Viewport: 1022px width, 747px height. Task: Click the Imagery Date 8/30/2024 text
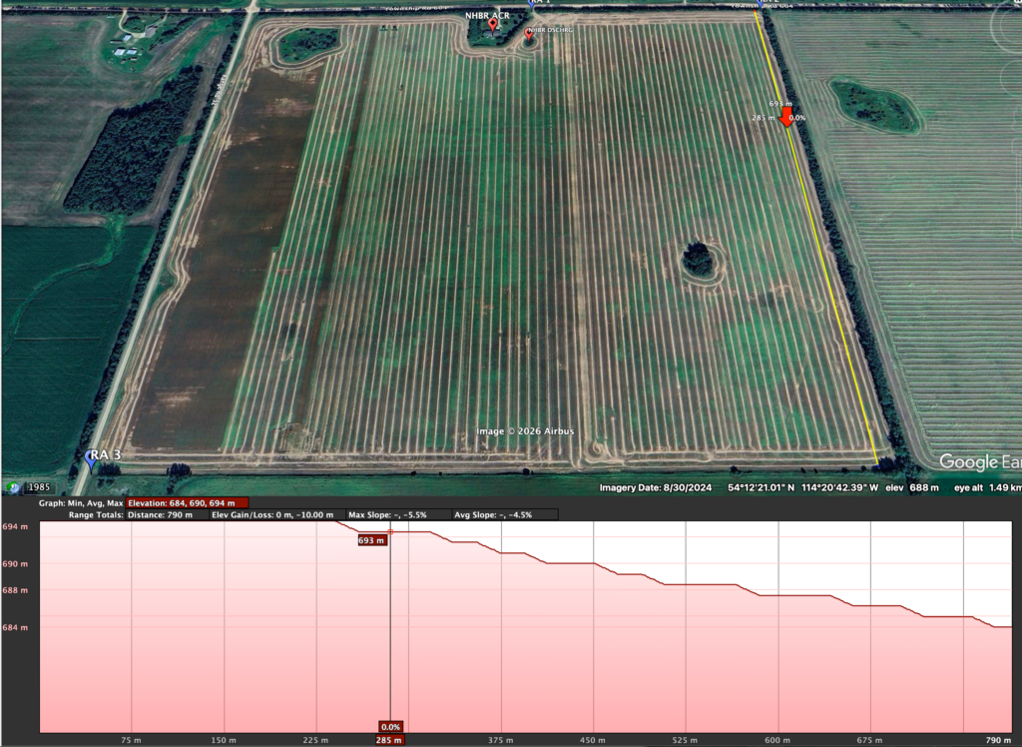[x=655, y=488]
